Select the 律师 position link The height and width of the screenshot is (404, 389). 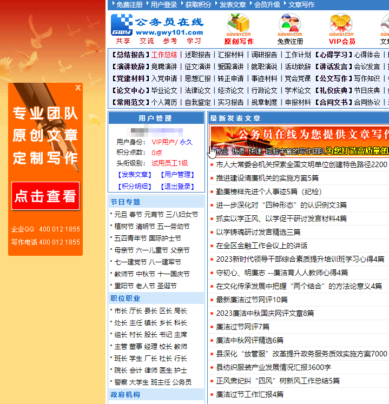[x=150, y=370]
